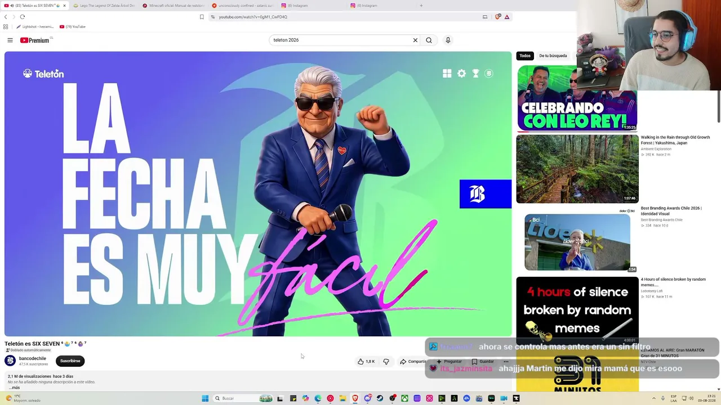Image resolution: width=721 pixels, height=405 pixels.
Task: Click the Teletón video player
Action: [258, 194]
